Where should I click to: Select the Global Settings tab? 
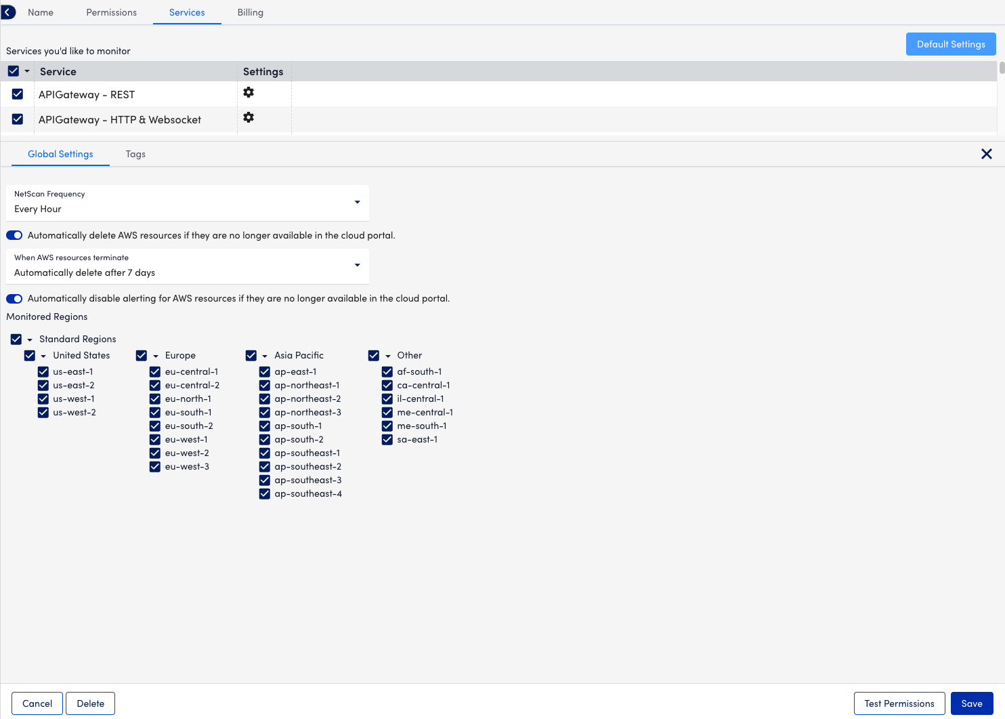coord(60,154)
